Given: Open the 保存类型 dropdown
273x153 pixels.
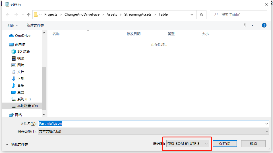Looking at the screenshot, I should coord(153,131).
